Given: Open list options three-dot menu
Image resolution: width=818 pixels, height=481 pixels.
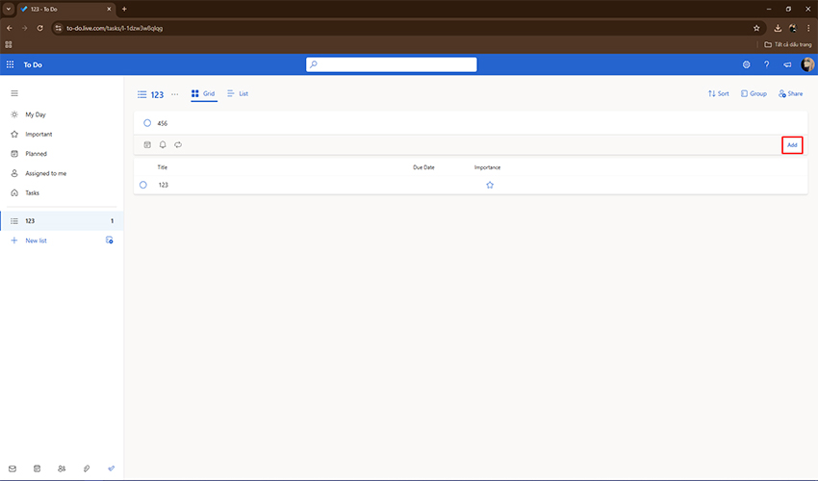Looking at the screenshot, I should 174,94.
